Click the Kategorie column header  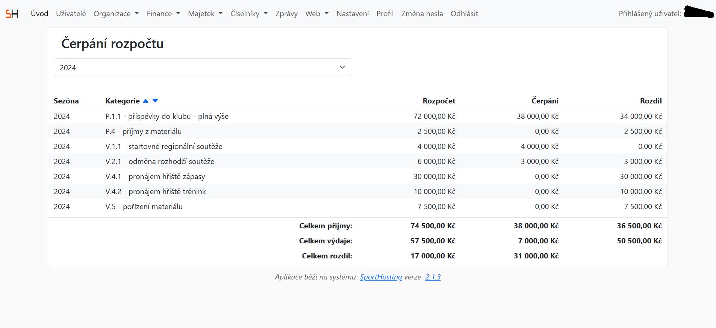[x=122, y=101]
